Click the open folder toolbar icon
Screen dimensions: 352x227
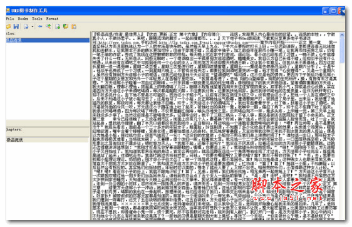(x=9, y=26)
